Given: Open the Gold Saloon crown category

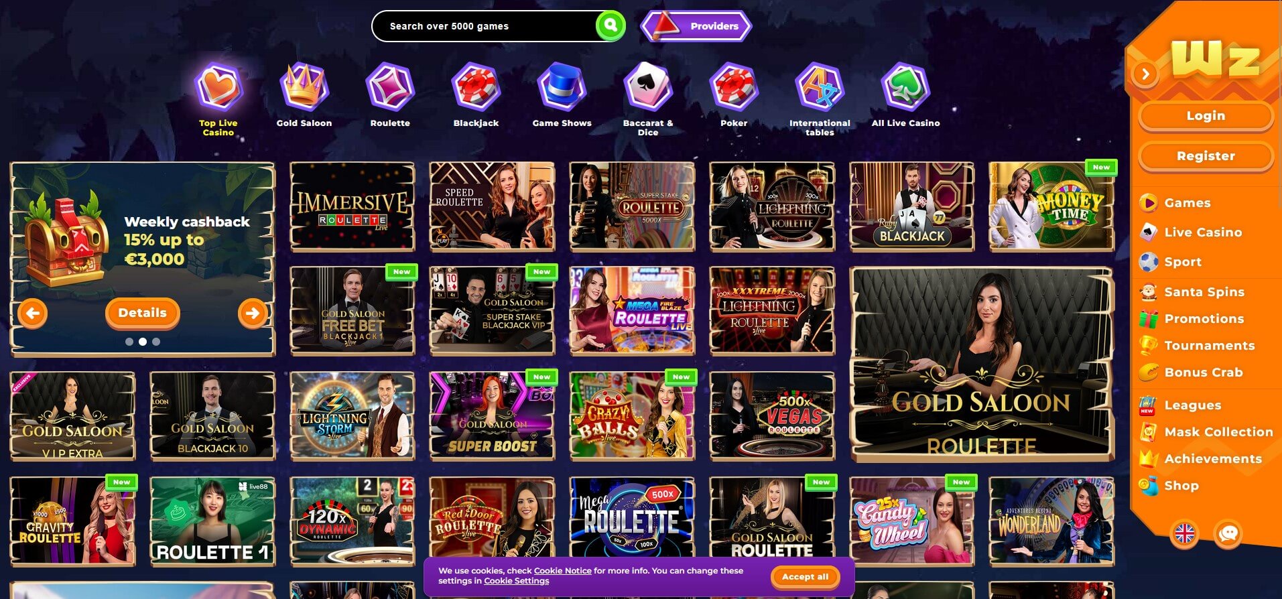Looking at the screenshot, I should (304, 86).
